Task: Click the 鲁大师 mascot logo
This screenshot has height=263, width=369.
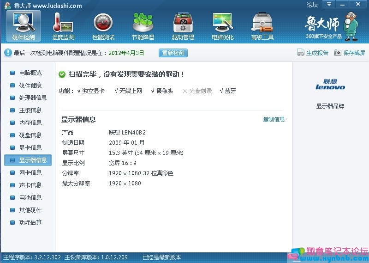Action: coord(351,26)
